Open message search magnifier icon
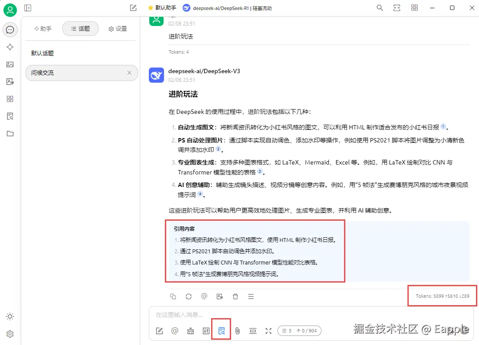 point(380,8)
